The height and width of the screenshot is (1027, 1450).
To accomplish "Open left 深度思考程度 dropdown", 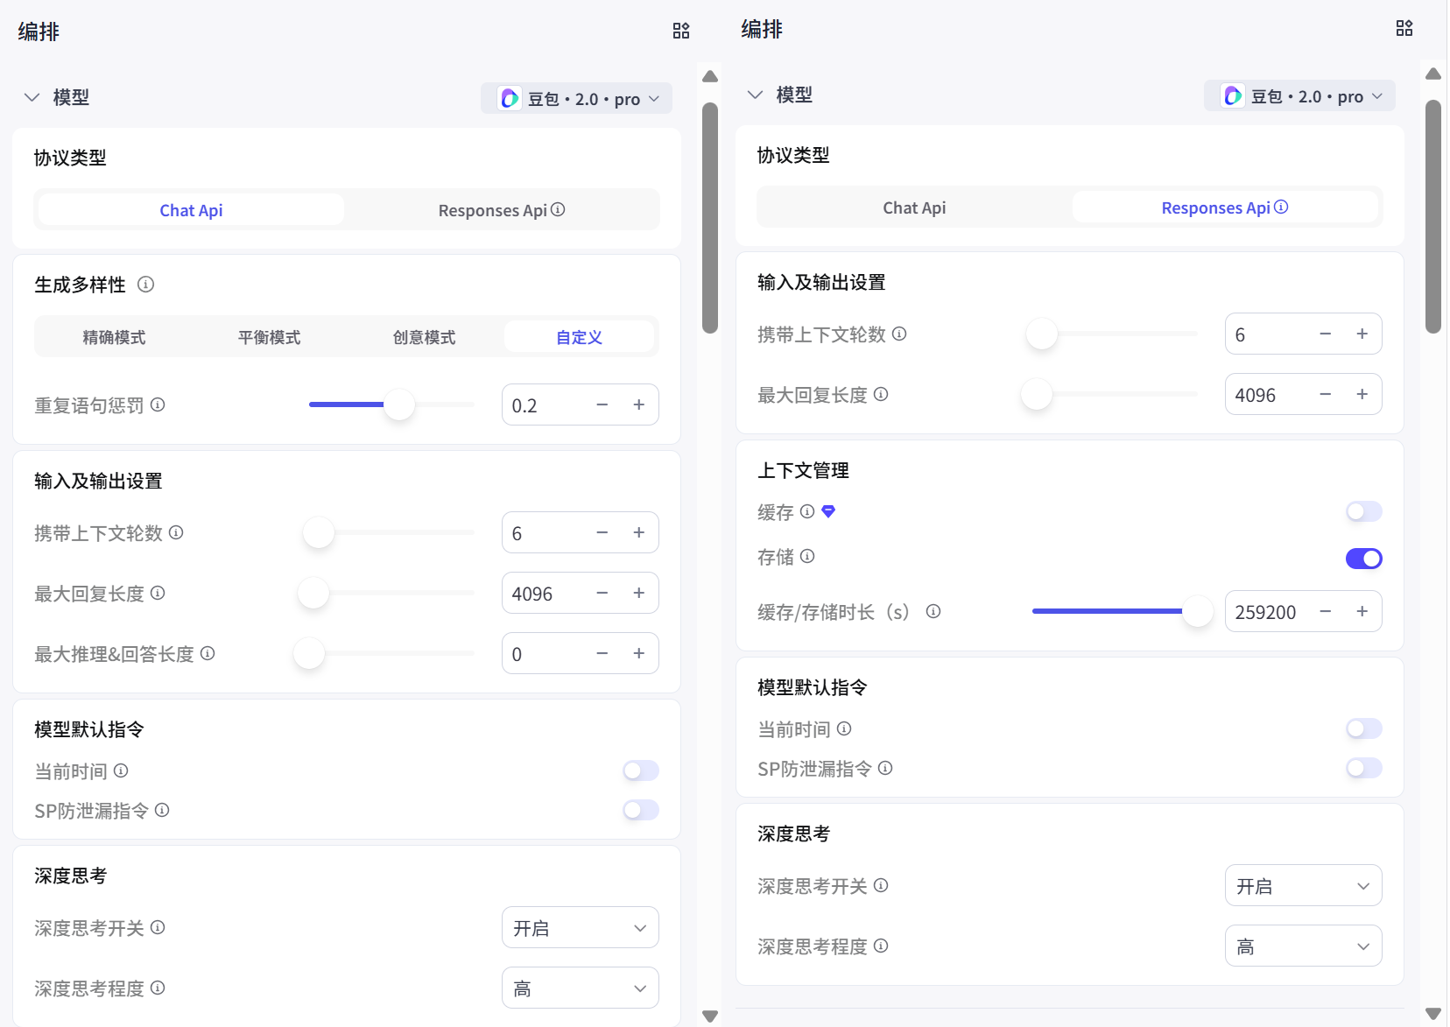I will [x=581, y=988].
